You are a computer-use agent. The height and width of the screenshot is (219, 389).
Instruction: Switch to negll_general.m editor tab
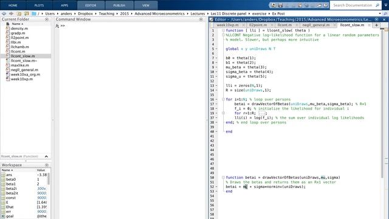pyautogui.click(x=316, y=25)
